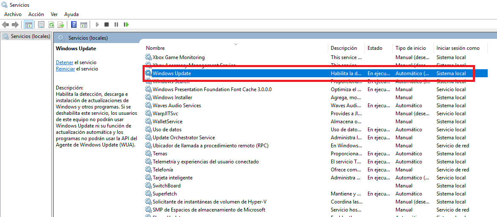Click the Start service play icon
Screen dimensions: 497x217
97,24
